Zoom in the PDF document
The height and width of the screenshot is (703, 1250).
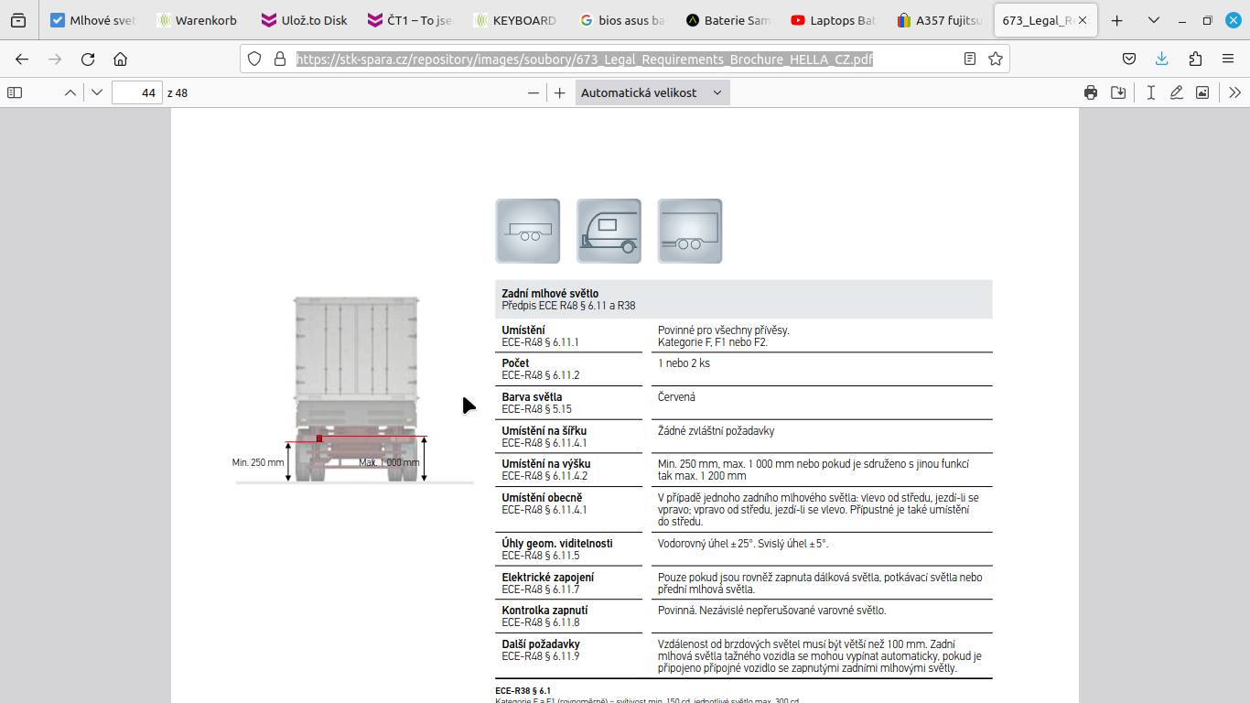pos(560,92)
